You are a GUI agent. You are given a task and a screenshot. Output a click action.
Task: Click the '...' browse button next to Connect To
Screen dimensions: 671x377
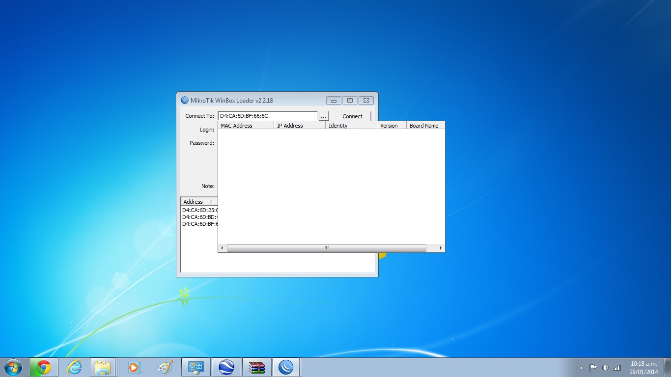click(324, 116)
